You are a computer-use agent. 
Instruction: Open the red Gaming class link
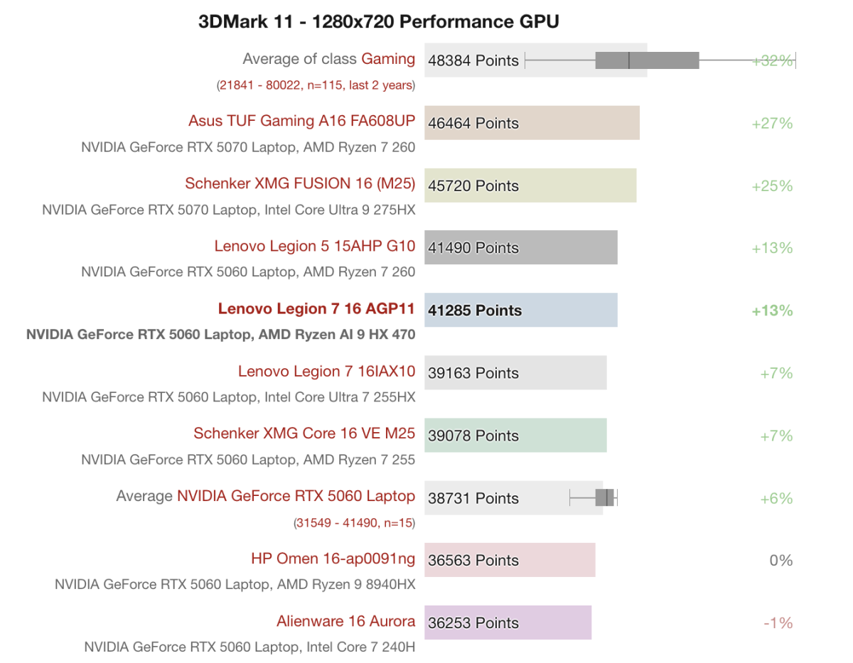pyautogui.click(x=388, y=59)
